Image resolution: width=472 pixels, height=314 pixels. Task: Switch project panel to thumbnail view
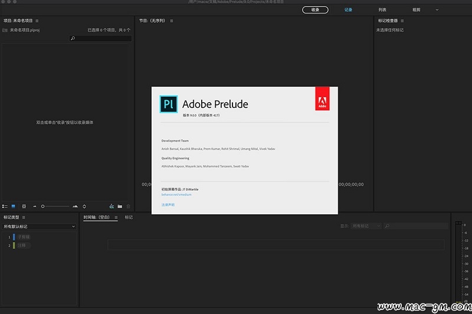(x=13, y=206)
